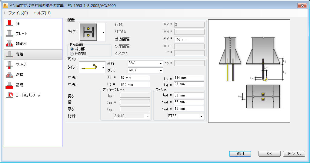Screen dimensions: 310x163
Task: Click the bap anchor plate width field
Action: point(135,102)
